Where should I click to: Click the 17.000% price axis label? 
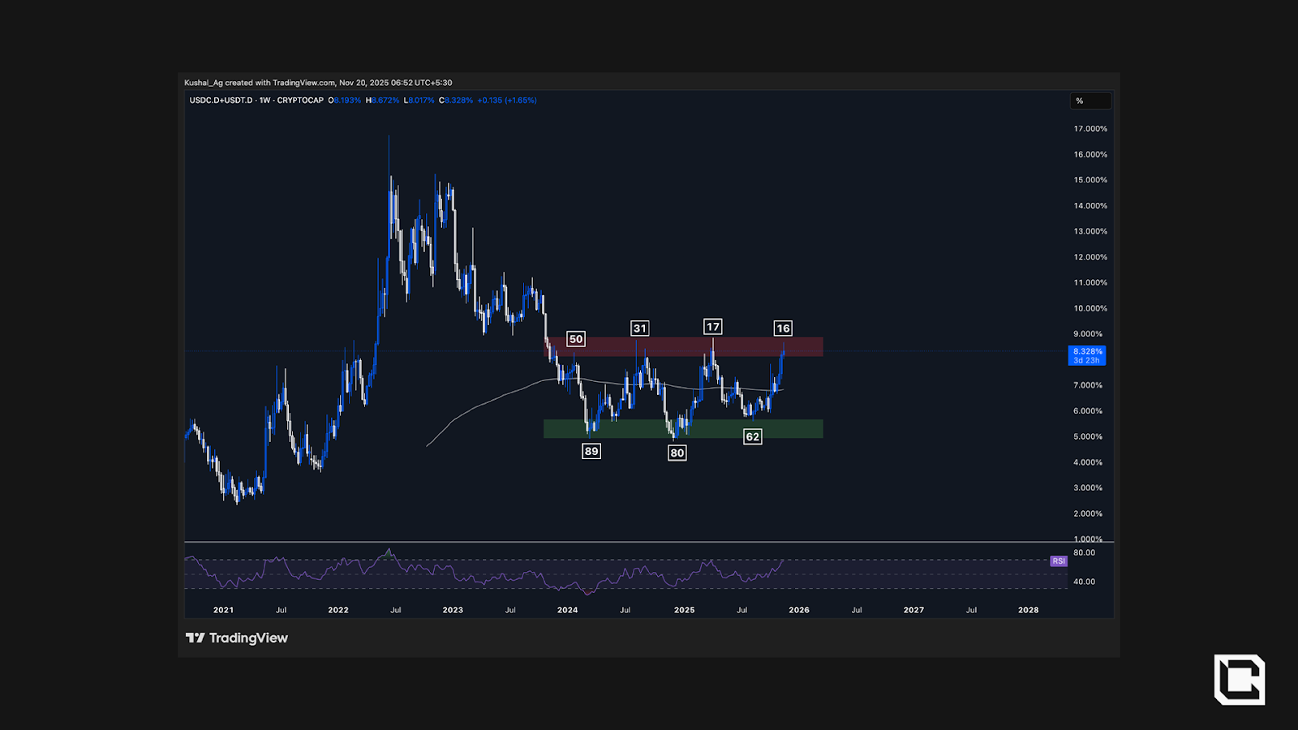pyautogui.click(x=1090, y=129)
